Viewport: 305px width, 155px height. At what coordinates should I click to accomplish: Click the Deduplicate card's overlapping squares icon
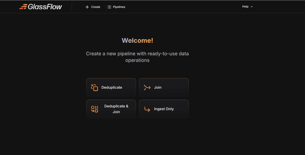pos(94,87)
